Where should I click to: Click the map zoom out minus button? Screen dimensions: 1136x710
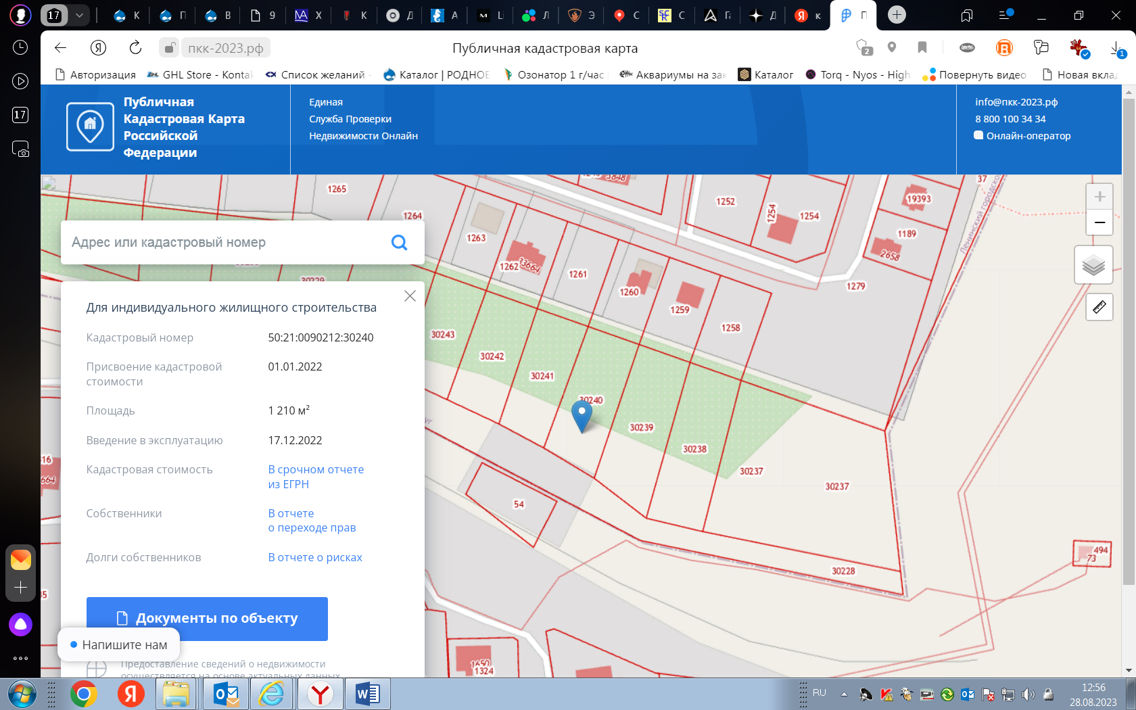tap(1099, 222)
